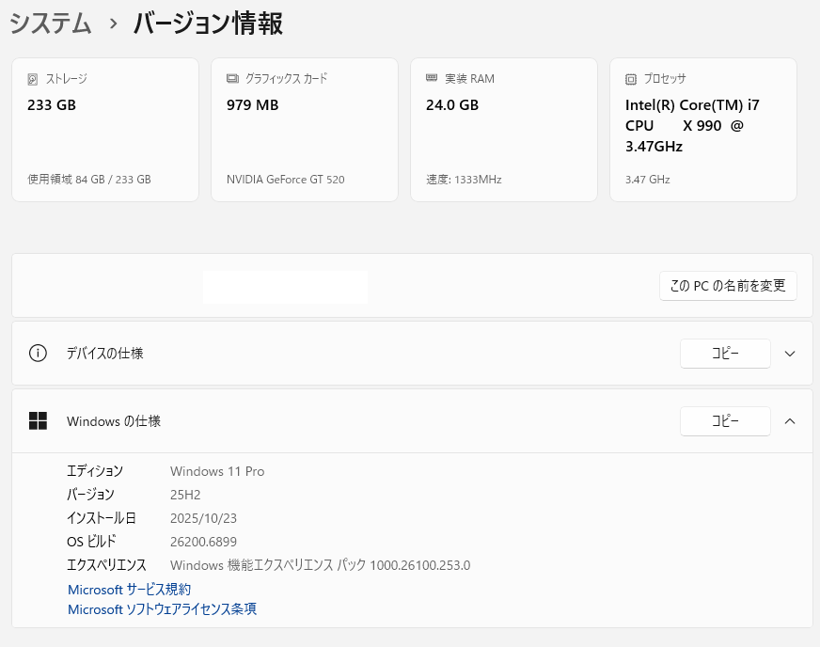Select the 24.0 GB RAM card
Viewport: 820px width, 647px height.
504,132
